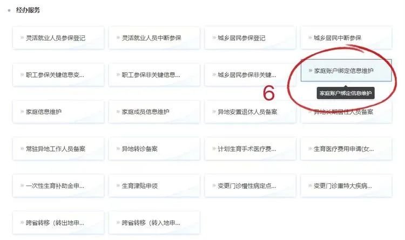The image size is (405, 240).
Task: Open 城乡居民参保非关键 service card
Action: click(x=250, y=75)
